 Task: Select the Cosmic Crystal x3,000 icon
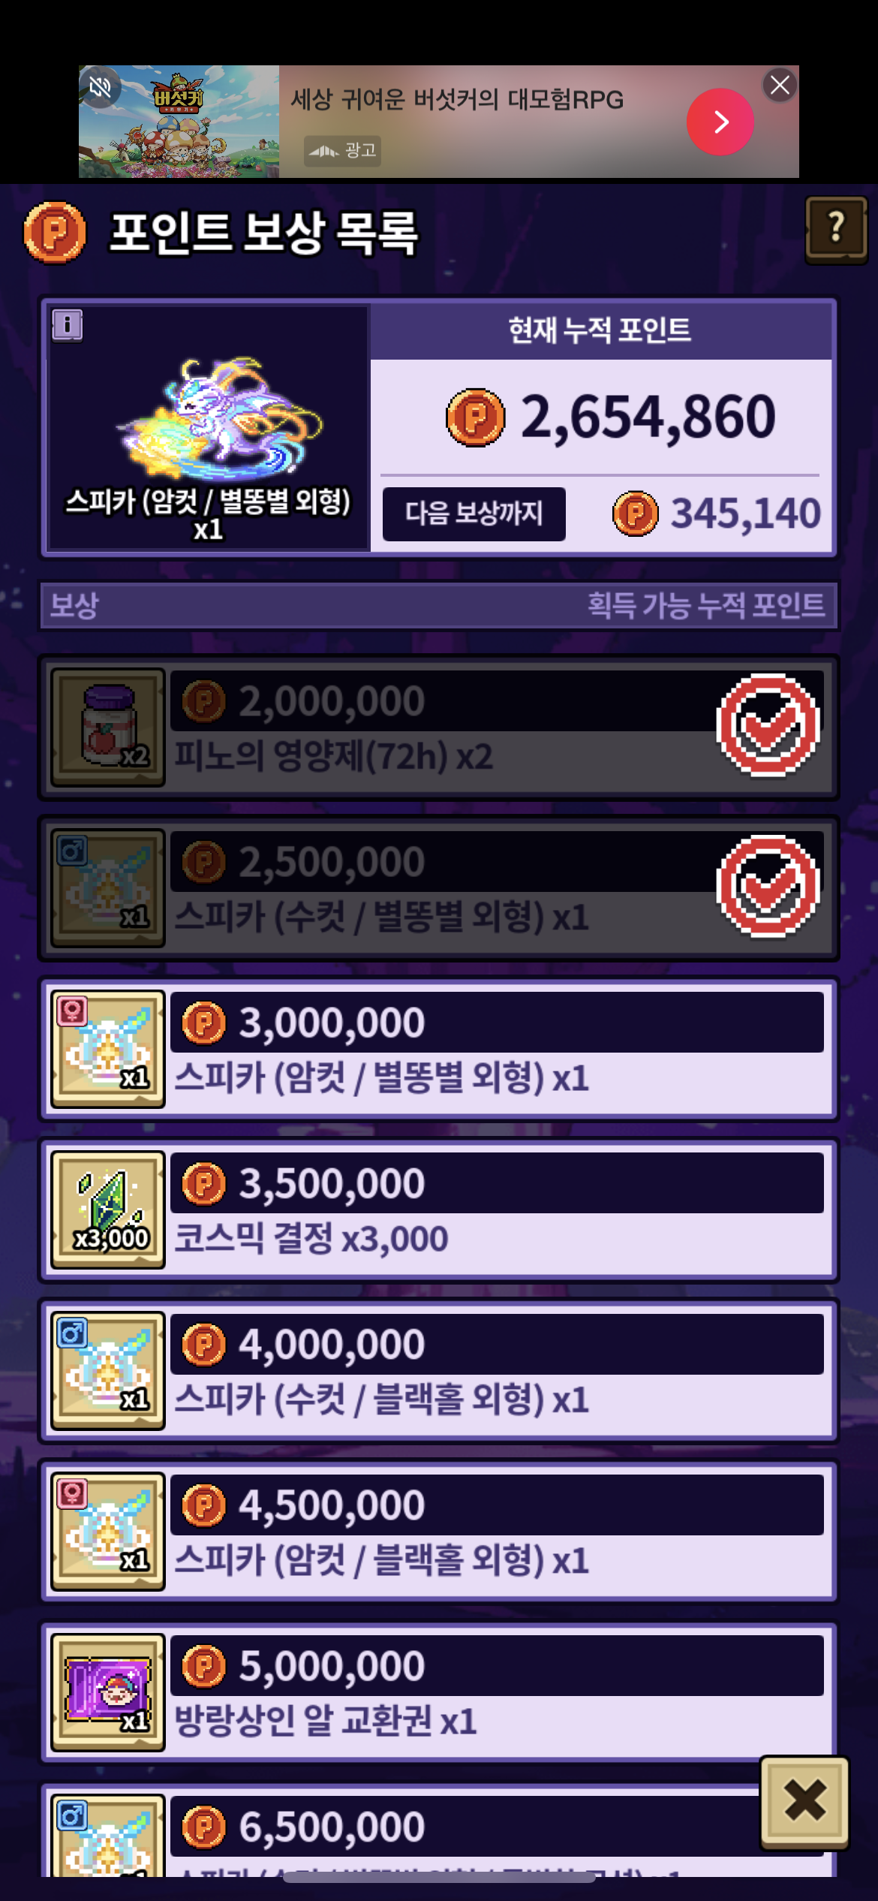(x=108, y=1210)
